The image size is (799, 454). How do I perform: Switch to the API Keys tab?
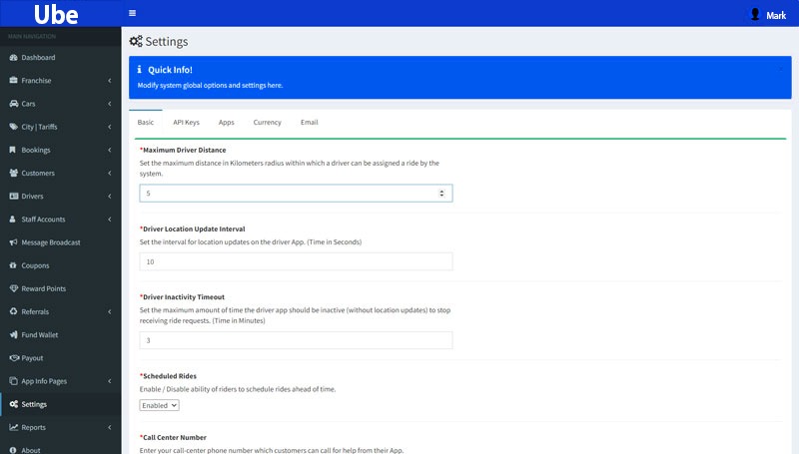pyautogui.click(x=186, y=122)
